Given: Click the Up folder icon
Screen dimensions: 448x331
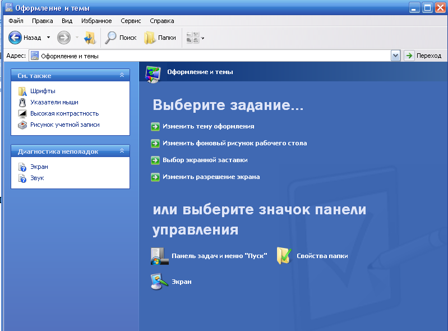Looking at the screenshot, I should click(90, 38).
